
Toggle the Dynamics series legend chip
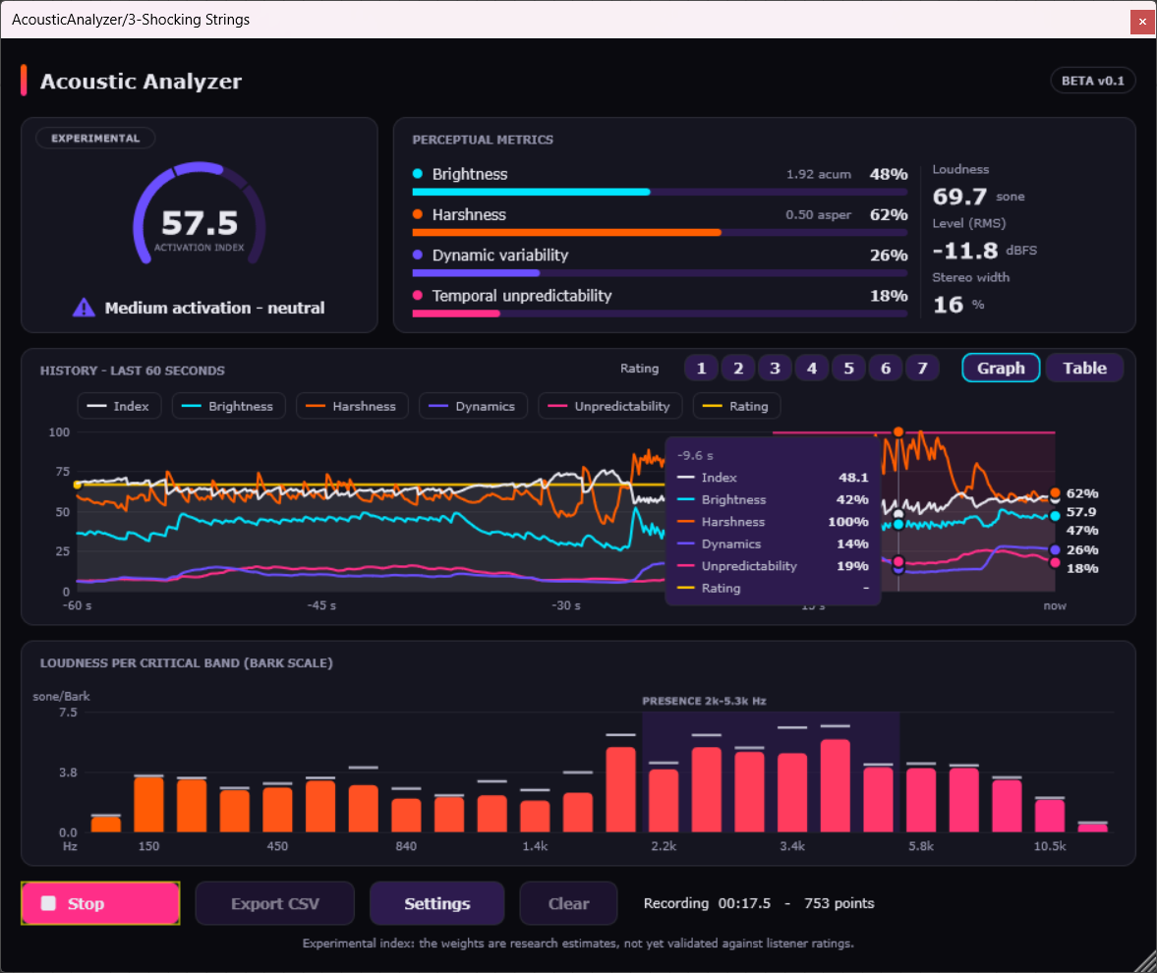[473, 406]
